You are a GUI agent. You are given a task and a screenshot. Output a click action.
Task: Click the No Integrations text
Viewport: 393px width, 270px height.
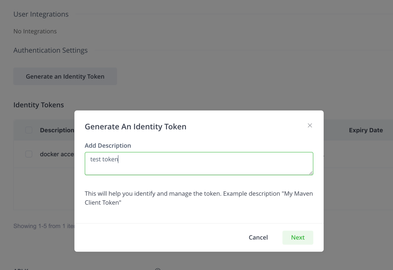(35, 31)
